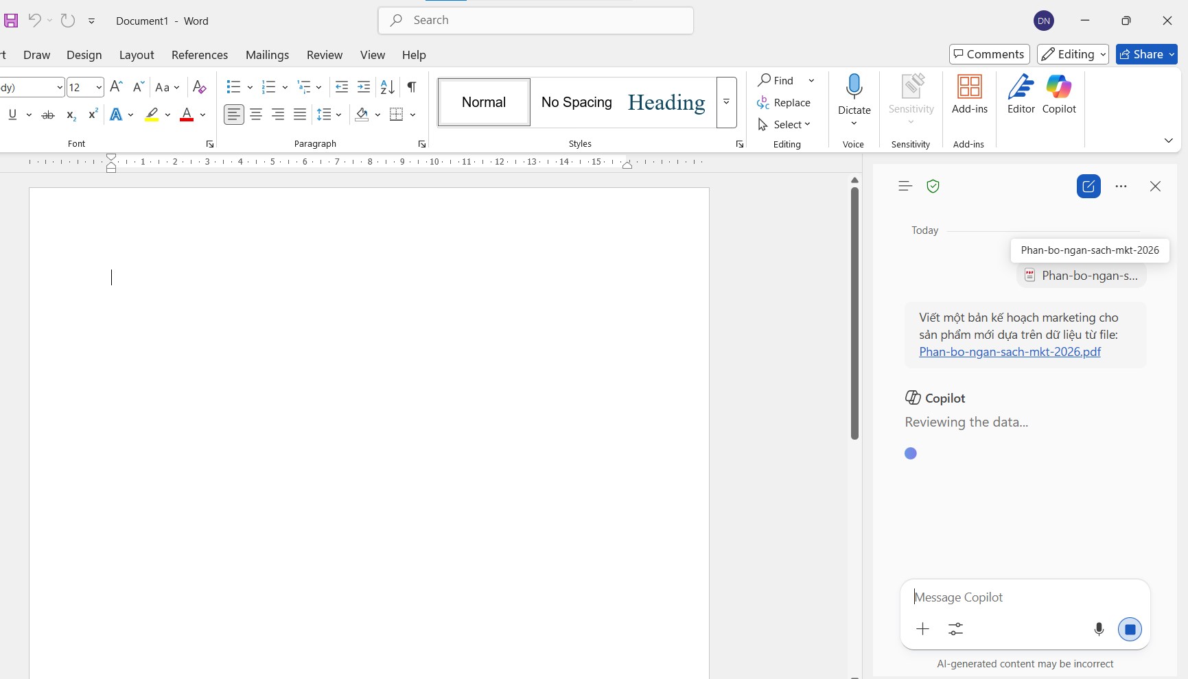Image resolution: width=1188 pixels, height=679 pixels.
Task: Click the Clear All Formatting icon
Action: point(199,87)
